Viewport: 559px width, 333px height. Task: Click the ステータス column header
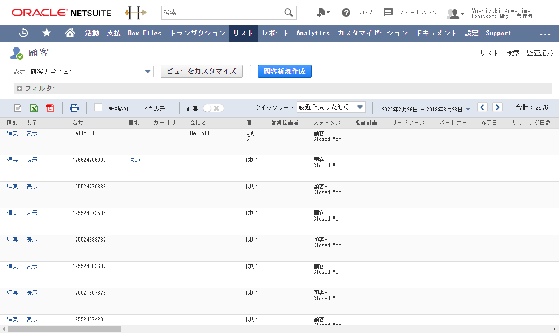coord(327,123)
